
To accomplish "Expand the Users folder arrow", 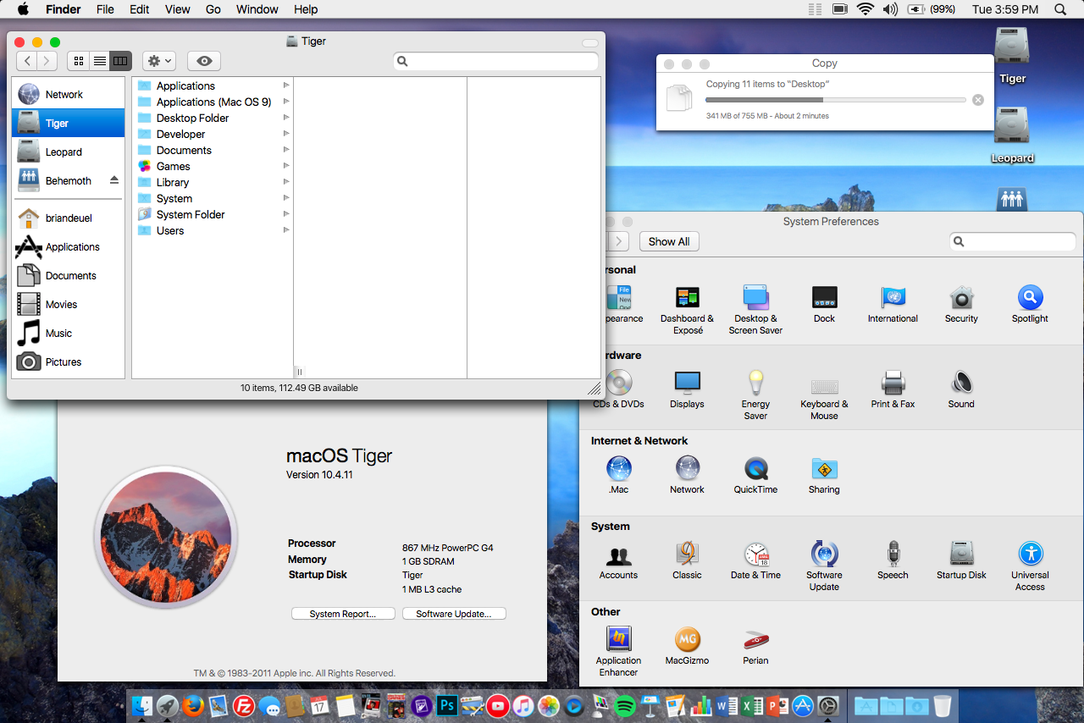I will pyautogui.click(x=286, y=230).
